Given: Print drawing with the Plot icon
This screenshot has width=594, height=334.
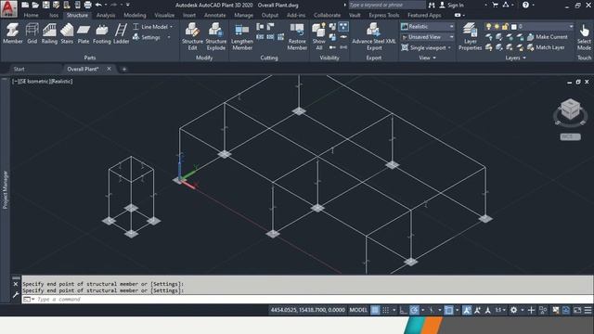Looking at the screenshot, I should pos(87,5).
